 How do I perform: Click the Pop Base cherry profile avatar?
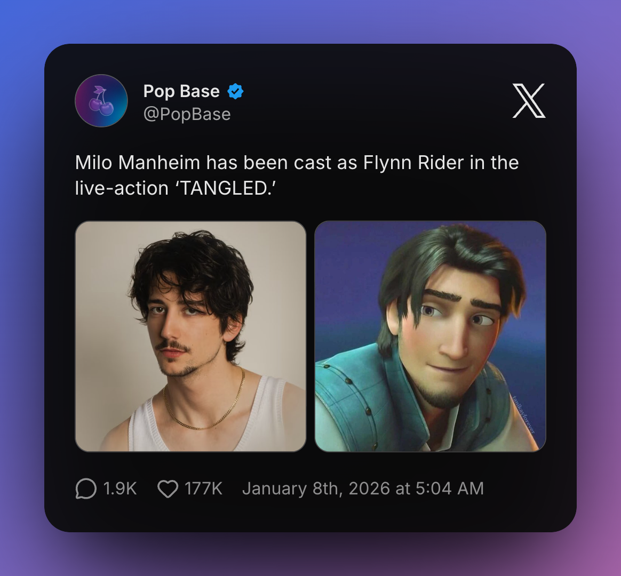101,101
